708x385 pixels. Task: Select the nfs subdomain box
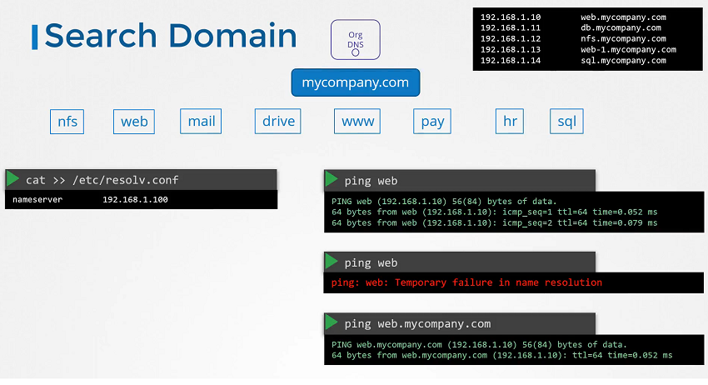coord(67,122)
